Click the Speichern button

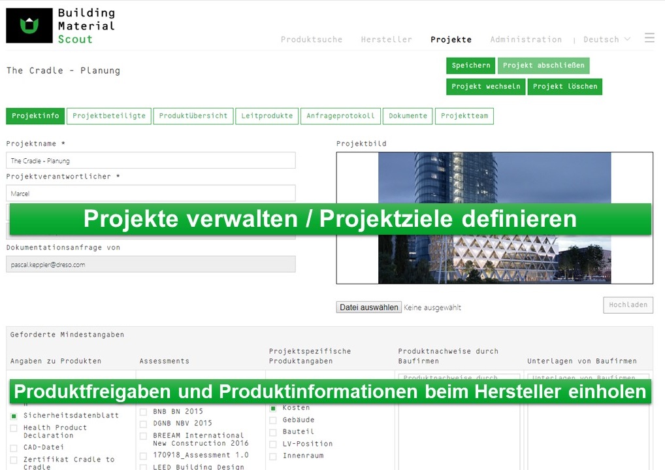pyautogui.click(x=470, y=65)
